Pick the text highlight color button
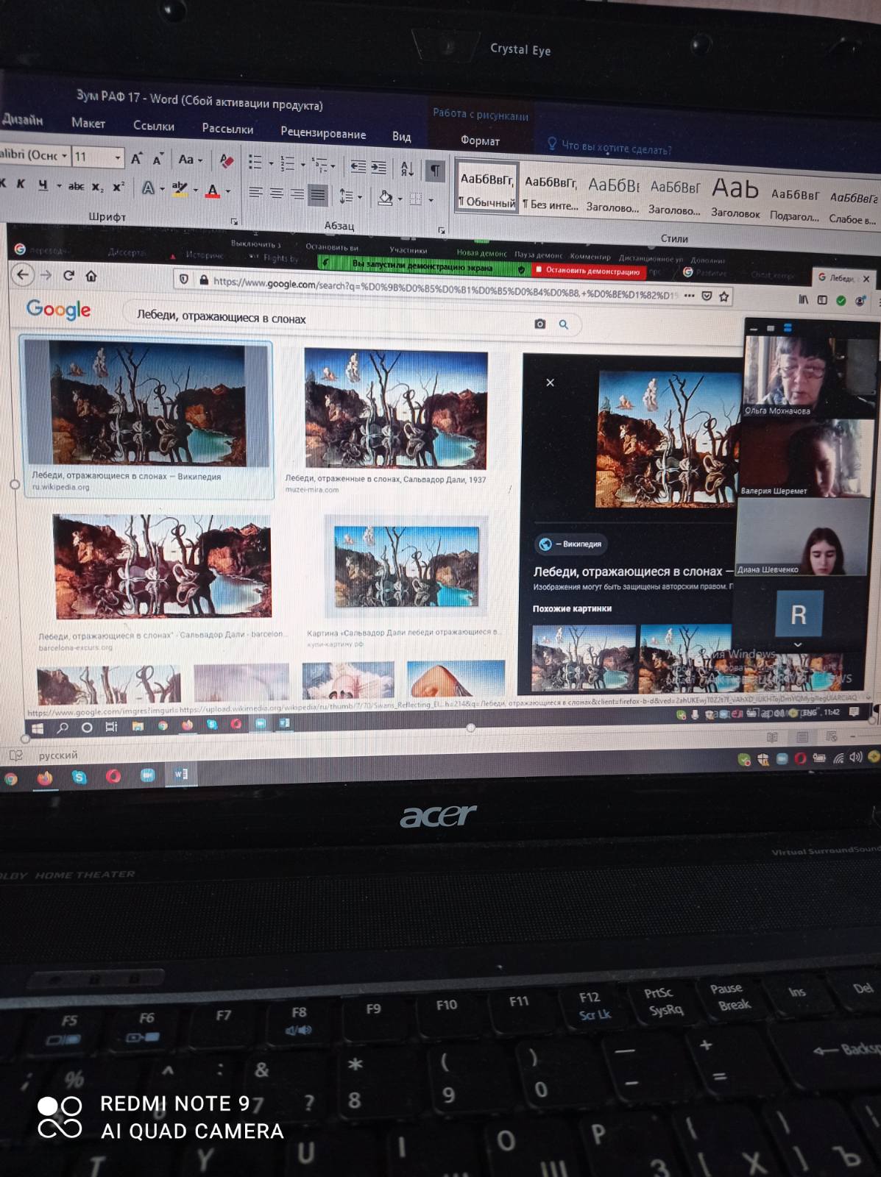 click(180, 189)
